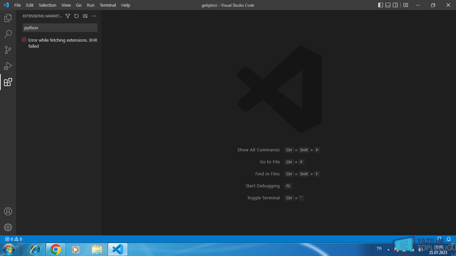This screenshot has width=456, height=256.
Task: Open the Search view in activity bar
Action: pyautogui.click(x=8, y=34)
